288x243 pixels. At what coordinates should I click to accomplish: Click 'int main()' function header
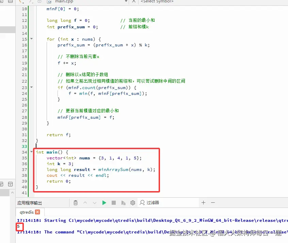[52, 152]
